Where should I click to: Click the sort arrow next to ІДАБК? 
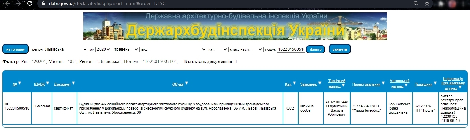point(48,83)
